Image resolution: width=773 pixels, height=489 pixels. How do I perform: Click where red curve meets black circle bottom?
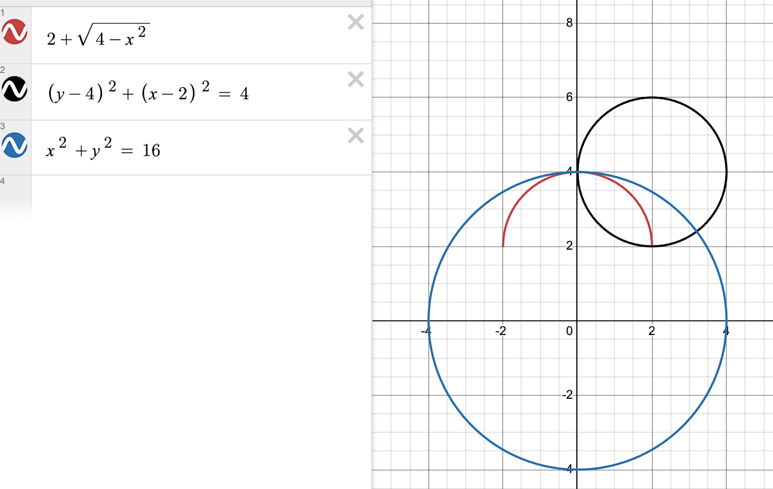(652, 246)
